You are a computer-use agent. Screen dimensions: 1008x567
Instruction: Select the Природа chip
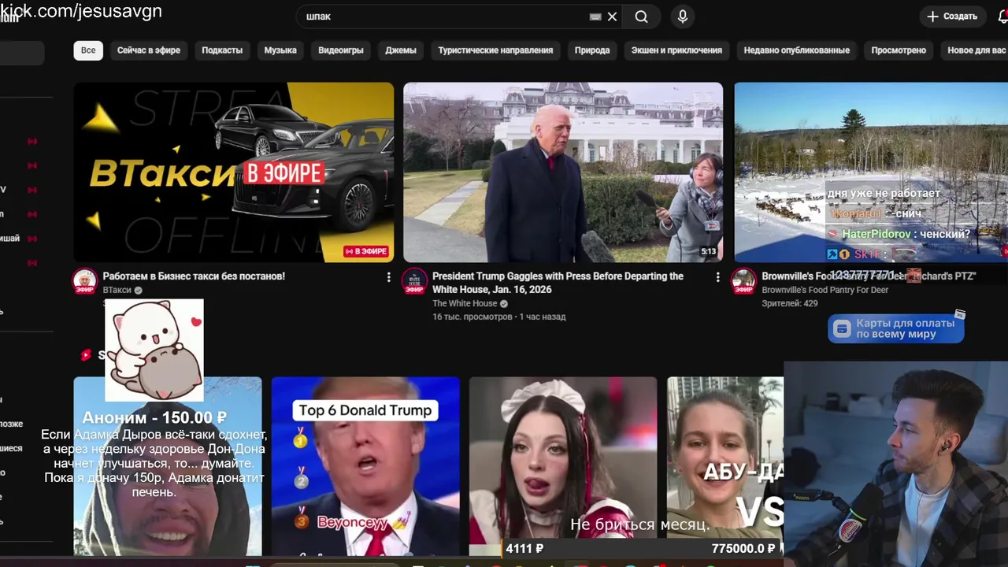(592, 50)
